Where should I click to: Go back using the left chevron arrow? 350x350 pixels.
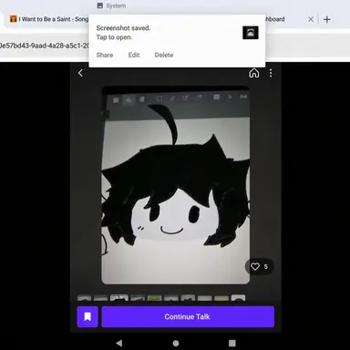tap(80, 73)
